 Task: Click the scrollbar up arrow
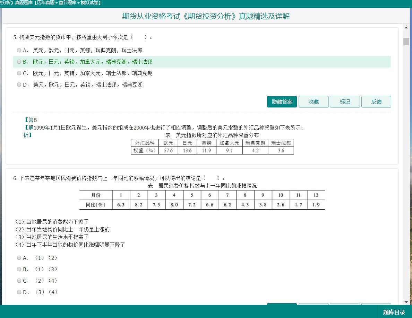[406, 27]
